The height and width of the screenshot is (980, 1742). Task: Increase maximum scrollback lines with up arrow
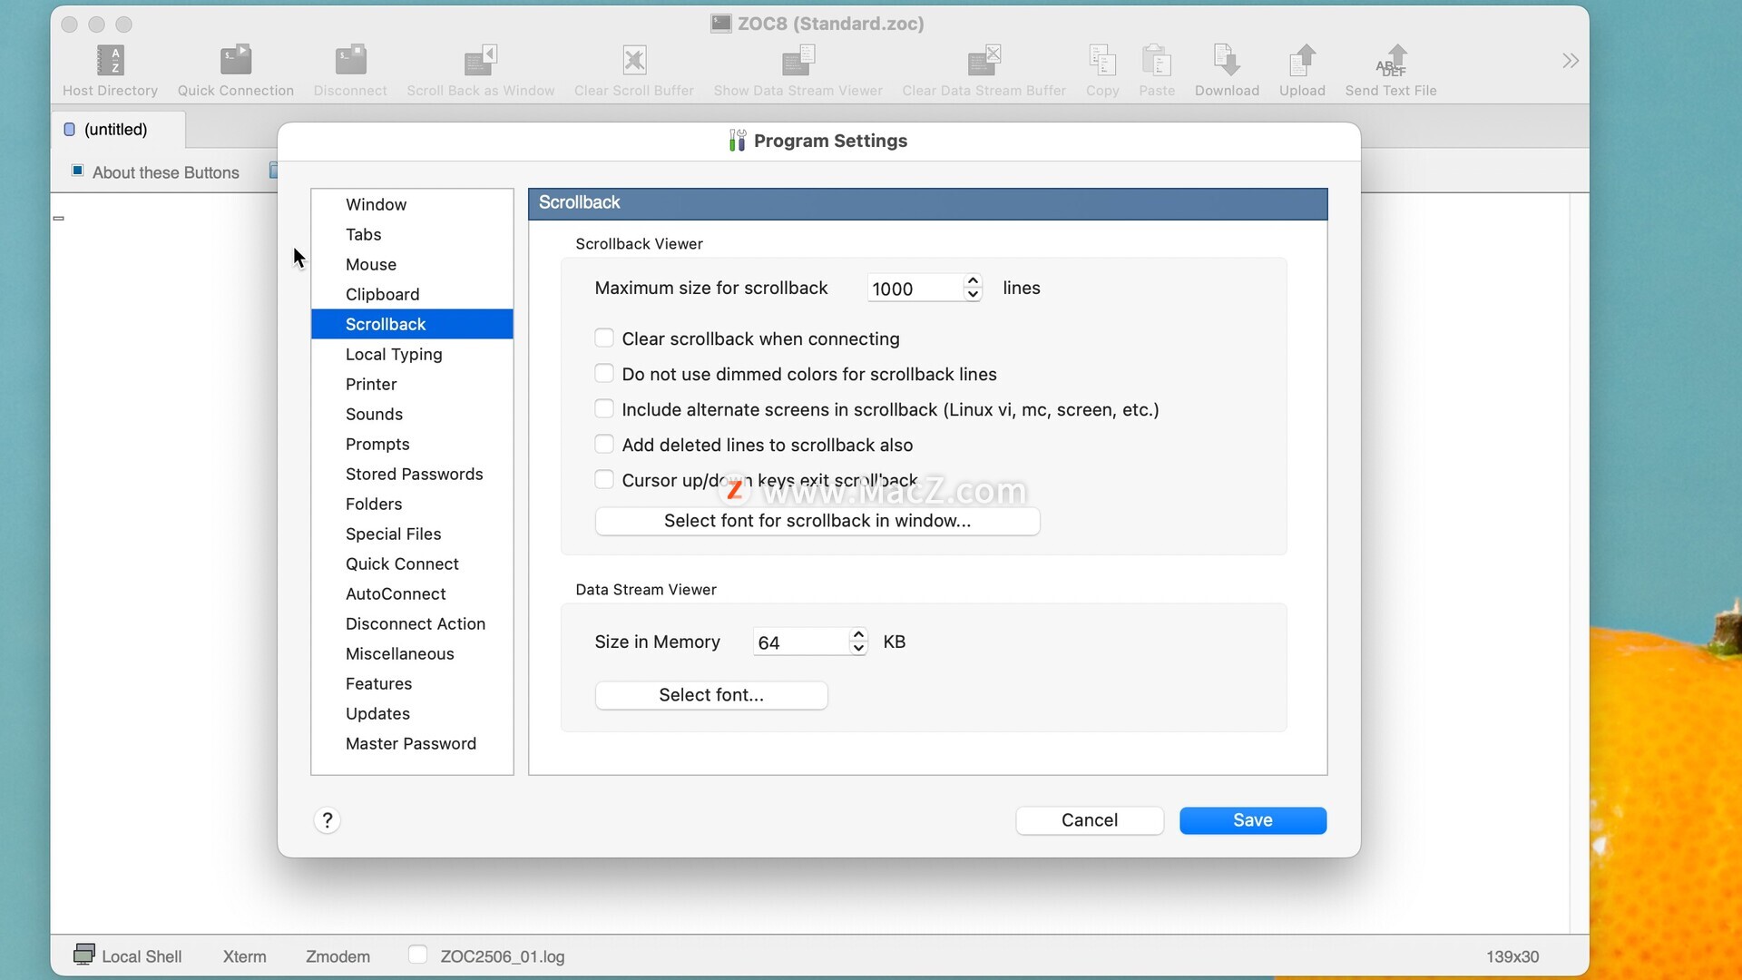pos(973,281)
